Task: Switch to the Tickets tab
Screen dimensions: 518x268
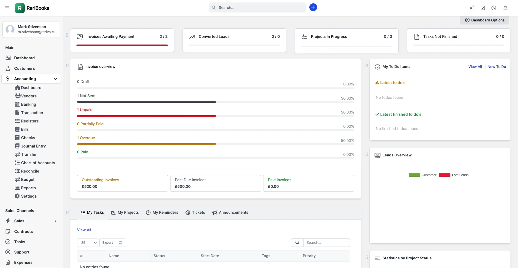Action: (x=195, y=213)
